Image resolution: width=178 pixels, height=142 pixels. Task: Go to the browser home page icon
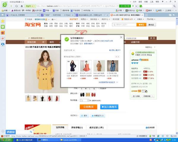coord(22,6)
